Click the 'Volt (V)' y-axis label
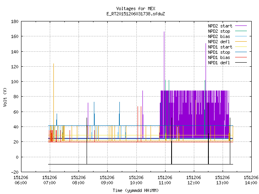Viewport: 259px width, 194px height. click(x=5, y=97)
